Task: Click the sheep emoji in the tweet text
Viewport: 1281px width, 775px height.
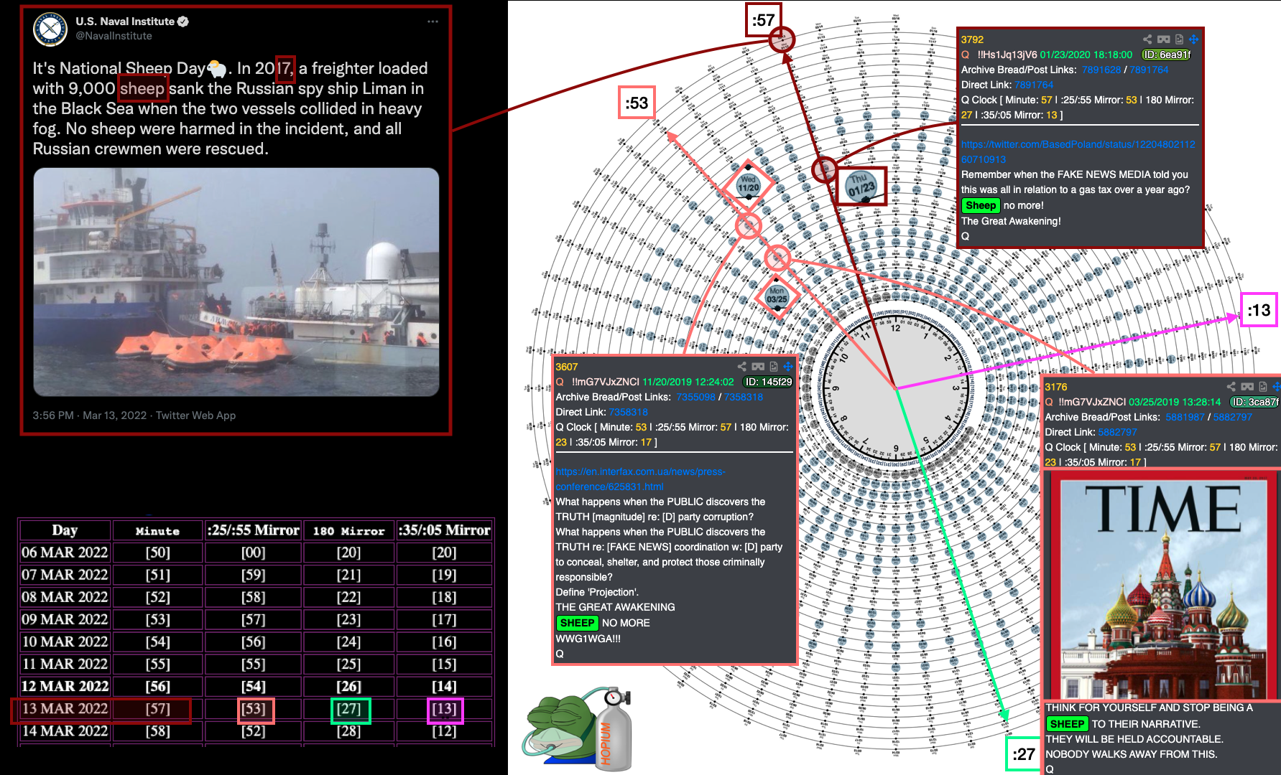Action: pos(217,69)
